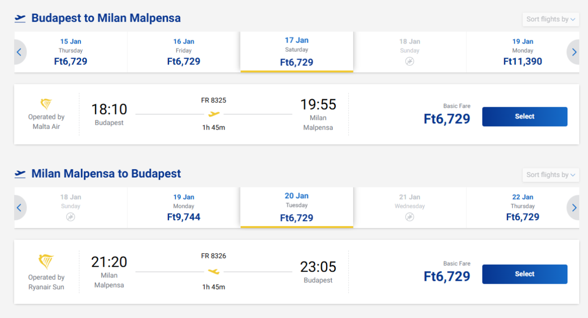Viewport: 588px width, 318px height.
Task: Click the no-flight icon under outbound 18 Jan
Action: pos(410,61)
